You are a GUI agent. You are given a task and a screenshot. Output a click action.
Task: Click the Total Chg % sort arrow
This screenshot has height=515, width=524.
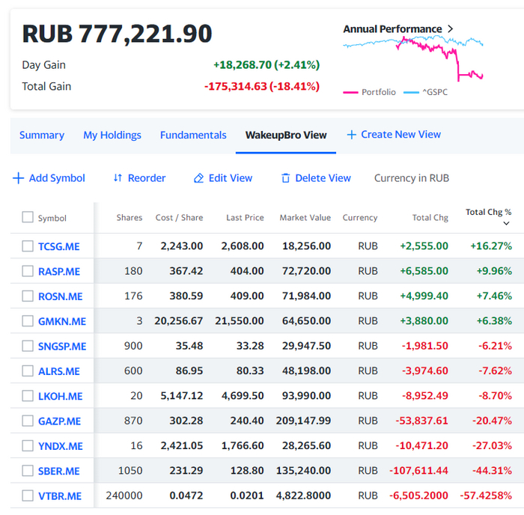[507, 224]
